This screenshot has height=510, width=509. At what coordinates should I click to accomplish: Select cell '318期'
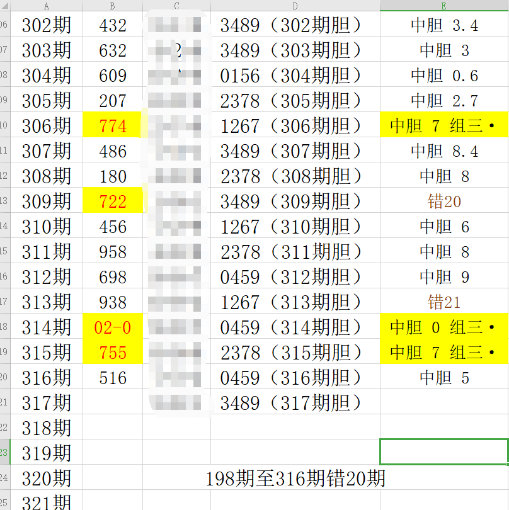[47, 428]
